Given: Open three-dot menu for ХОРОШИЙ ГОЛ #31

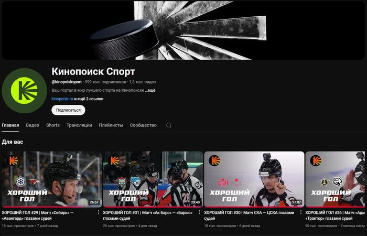Looking at the screenshot, I should 199,212.
